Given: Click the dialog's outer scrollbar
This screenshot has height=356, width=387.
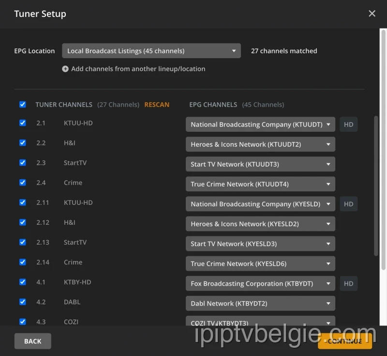Looking at the screenshot, I should click(x=383, y=150).
